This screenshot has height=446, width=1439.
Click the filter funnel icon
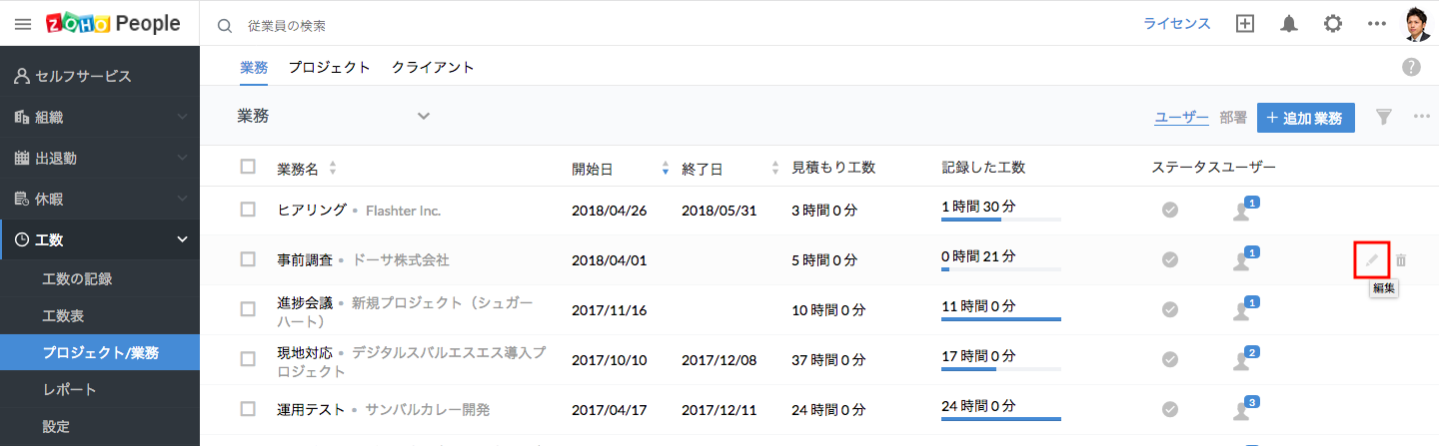(1383, 117)
